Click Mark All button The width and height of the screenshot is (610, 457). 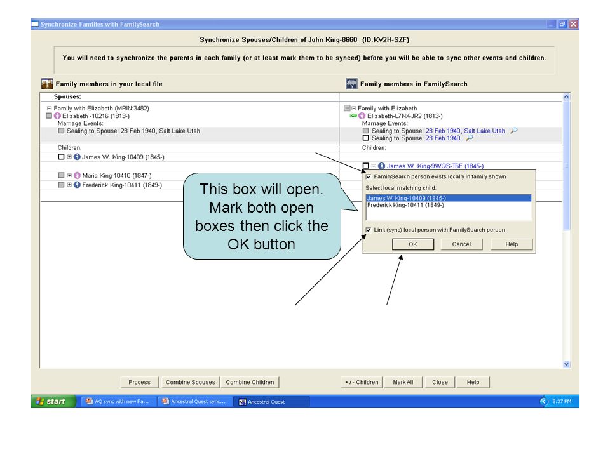[x=403, y=382]
